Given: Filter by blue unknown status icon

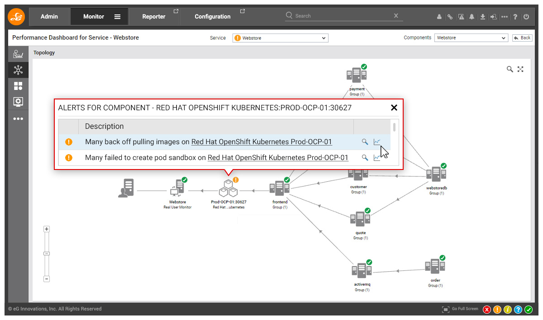Looking at the screenshot, I should [x=518, y=310].
